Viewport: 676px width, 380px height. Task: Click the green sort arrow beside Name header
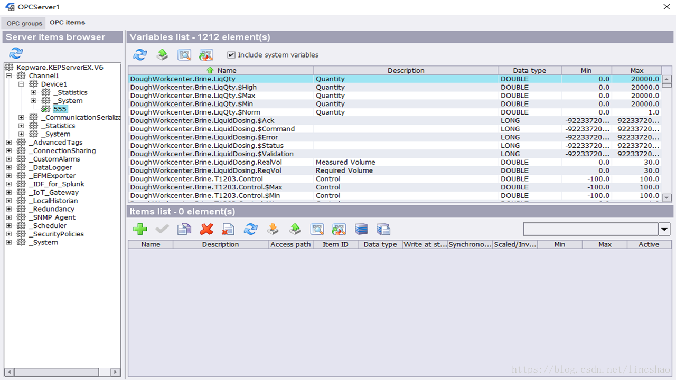210,70
